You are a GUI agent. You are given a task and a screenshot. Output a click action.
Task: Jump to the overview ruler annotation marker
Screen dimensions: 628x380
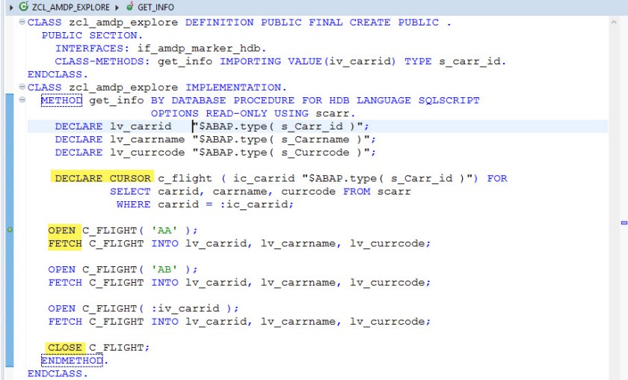pyautogui.click(x=624, y=222)
